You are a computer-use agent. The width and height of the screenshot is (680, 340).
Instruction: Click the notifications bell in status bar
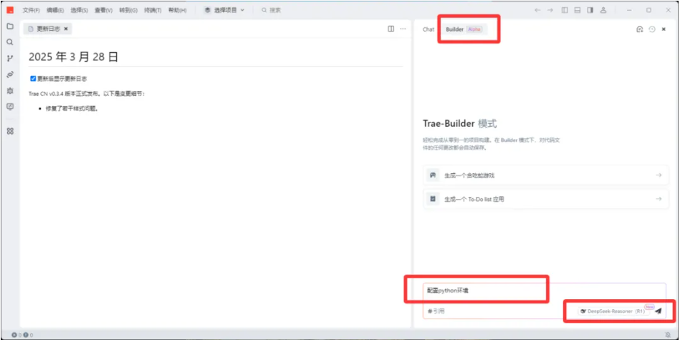tap(668, 335)
